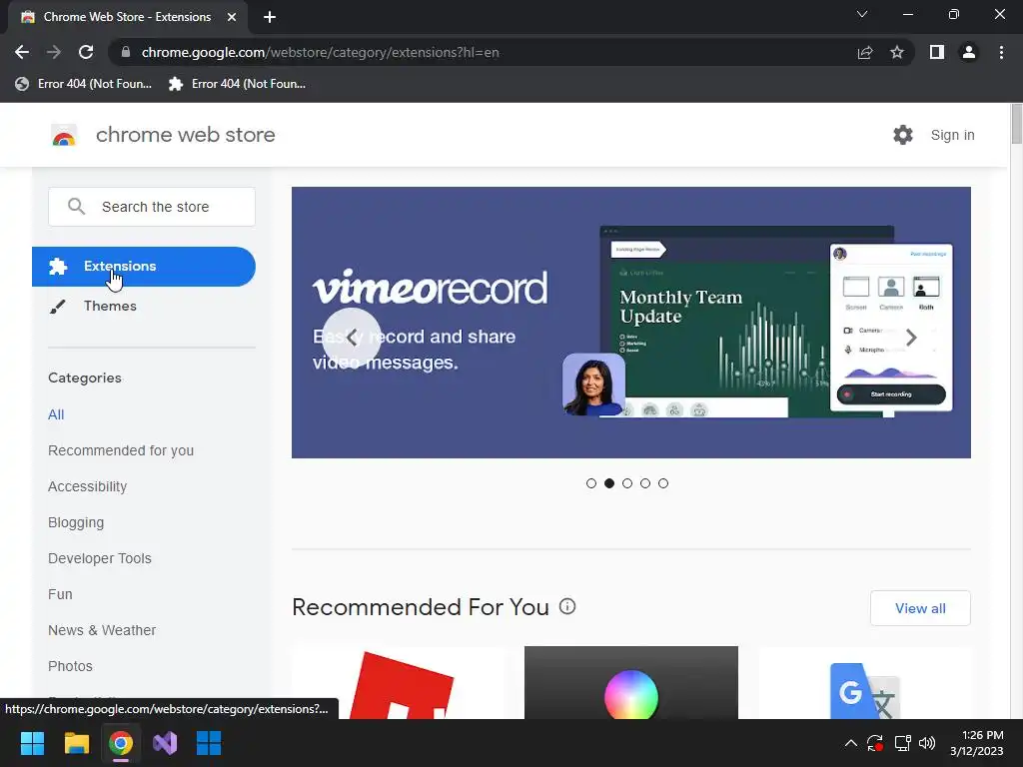Open the clock and date panel
The width and height of the screenshot is (1023, 767).
[977, 743]
